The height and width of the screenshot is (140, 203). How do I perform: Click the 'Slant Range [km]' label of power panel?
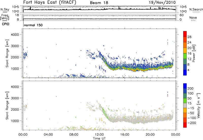[x=7, y=53]
